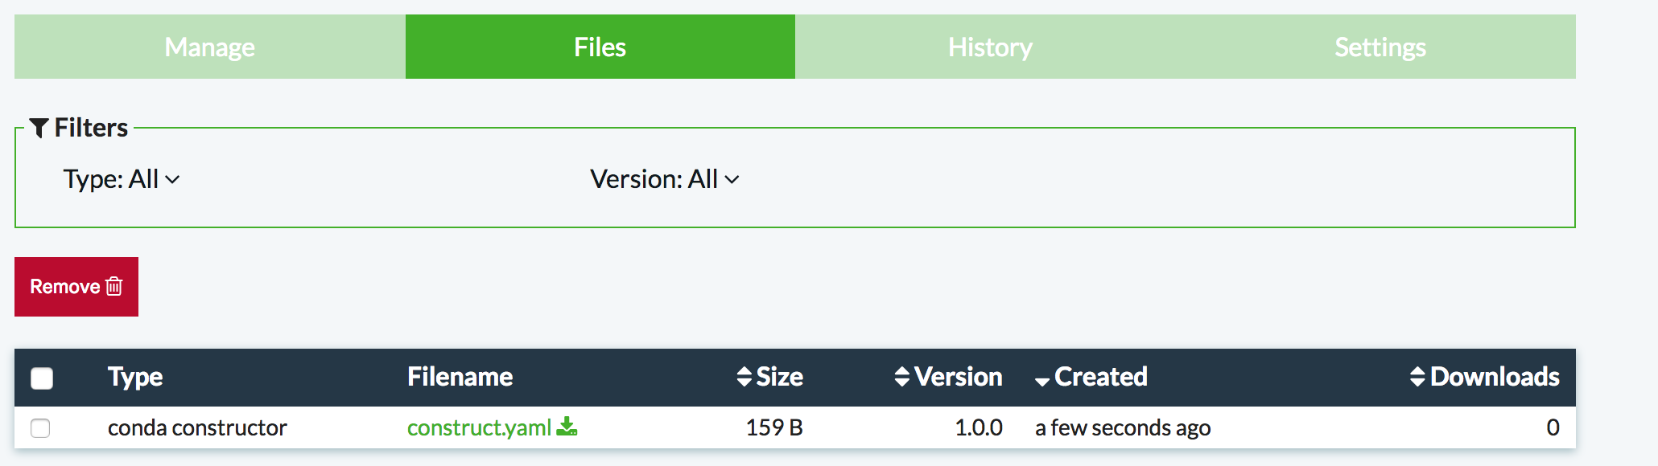This screenshot has height=466, width=1658.
Task: Click the trash icon on Remove button
Action: click(x=114, y=286)
